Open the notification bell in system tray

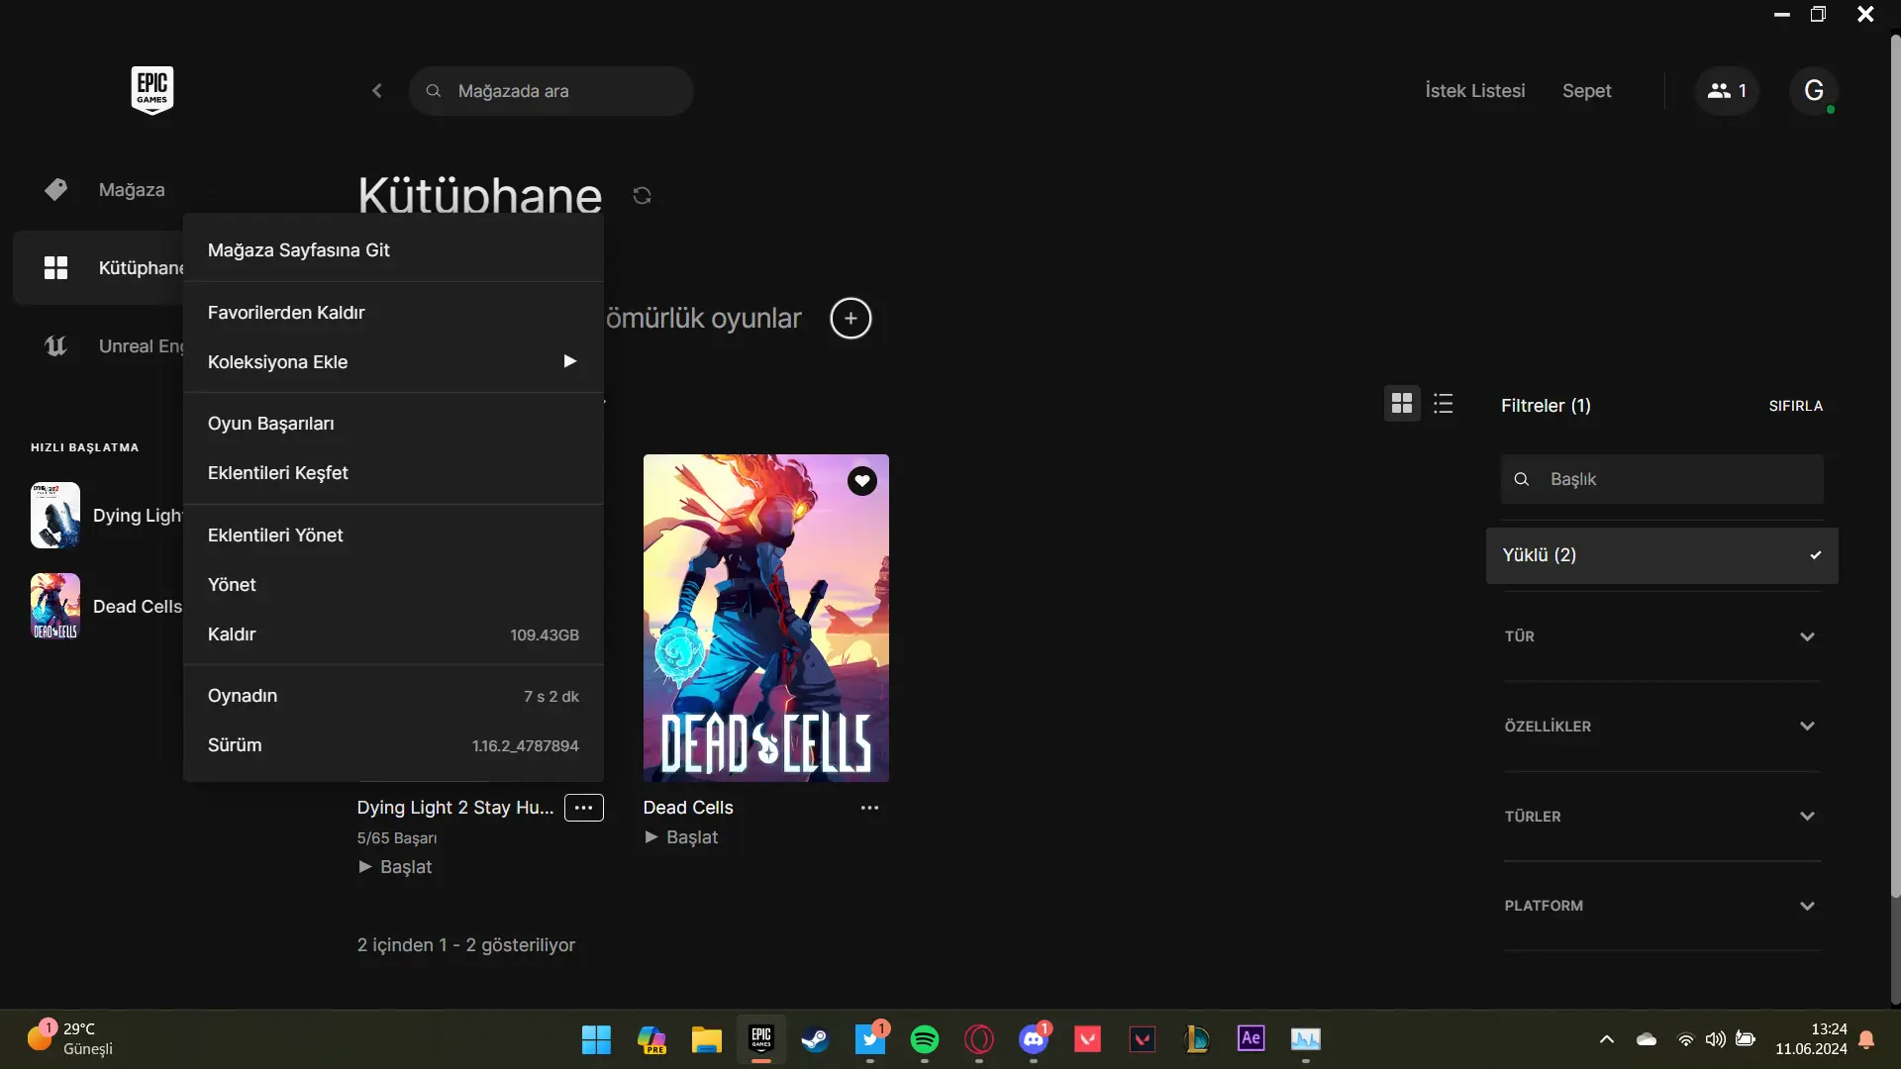click(1866, 1039)
